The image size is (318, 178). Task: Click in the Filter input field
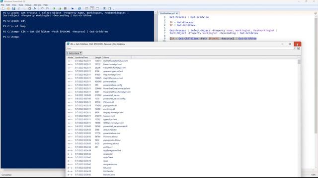[x=179, y=48]
